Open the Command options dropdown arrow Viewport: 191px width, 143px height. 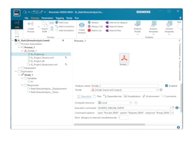coord(172,113)
